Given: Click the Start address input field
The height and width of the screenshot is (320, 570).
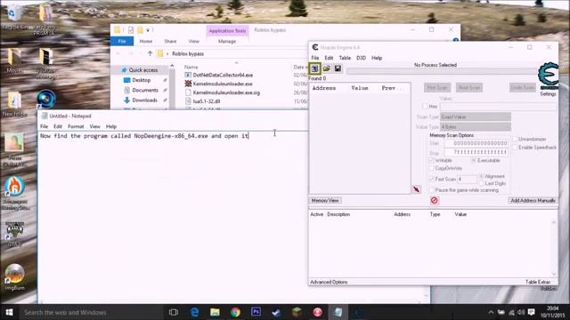Looking at the screenshot, I should point(476,143).
